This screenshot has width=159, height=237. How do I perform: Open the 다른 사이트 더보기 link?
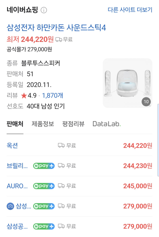coord(130,10)
